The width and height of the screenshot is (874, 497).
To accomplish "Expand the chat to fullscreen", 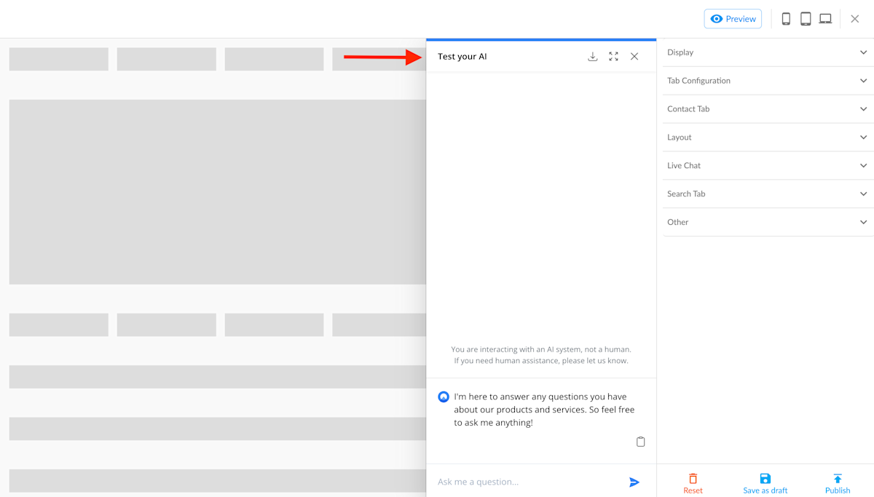I will [613, 56].
